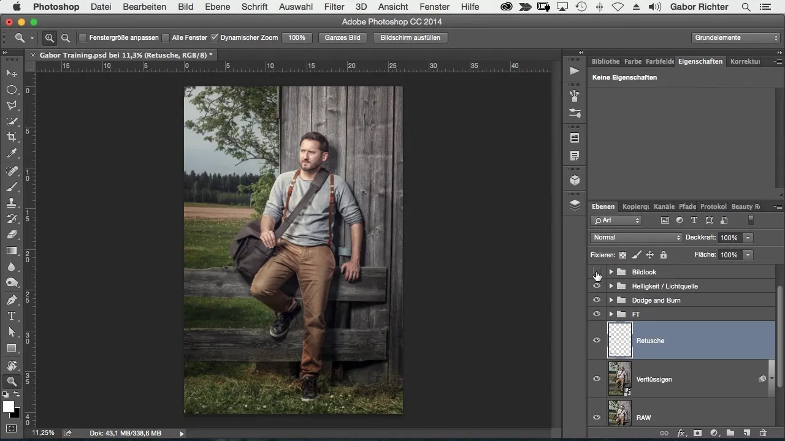Click the Bildschirm ausfüllen button

click(x=410, y=38)
